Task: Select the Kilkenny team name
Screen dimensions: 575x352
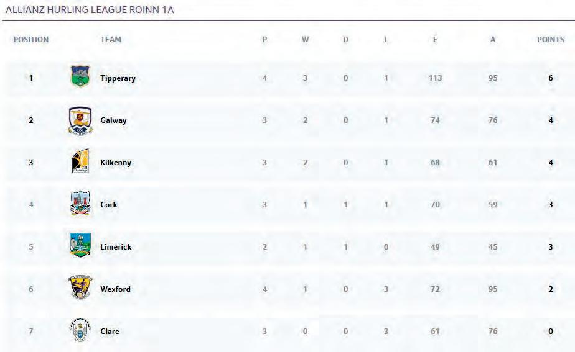Action: pos(116,163)
